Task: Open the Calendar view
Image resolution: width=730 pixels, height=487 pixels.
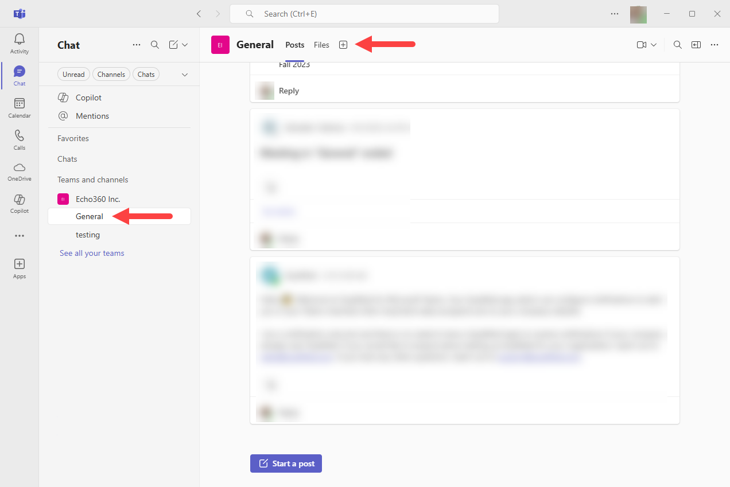Action: point(20,108)
